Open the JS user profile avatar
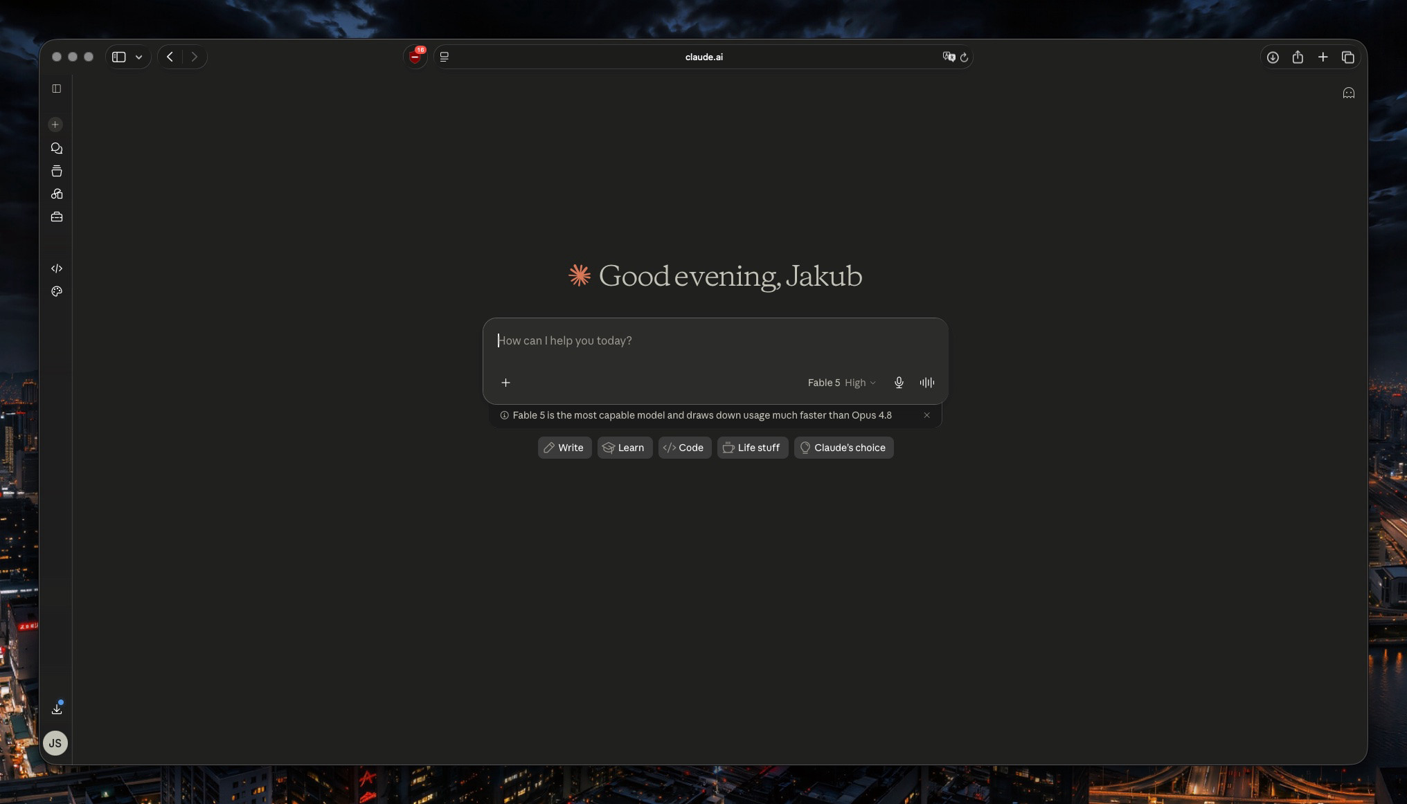Viewport: 1407px width, 804px height. tap(55, 743)
